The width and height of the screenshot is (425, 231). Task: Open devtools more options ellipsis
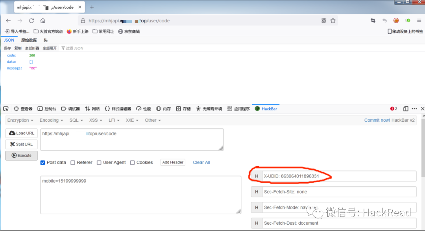coord(414,109)
